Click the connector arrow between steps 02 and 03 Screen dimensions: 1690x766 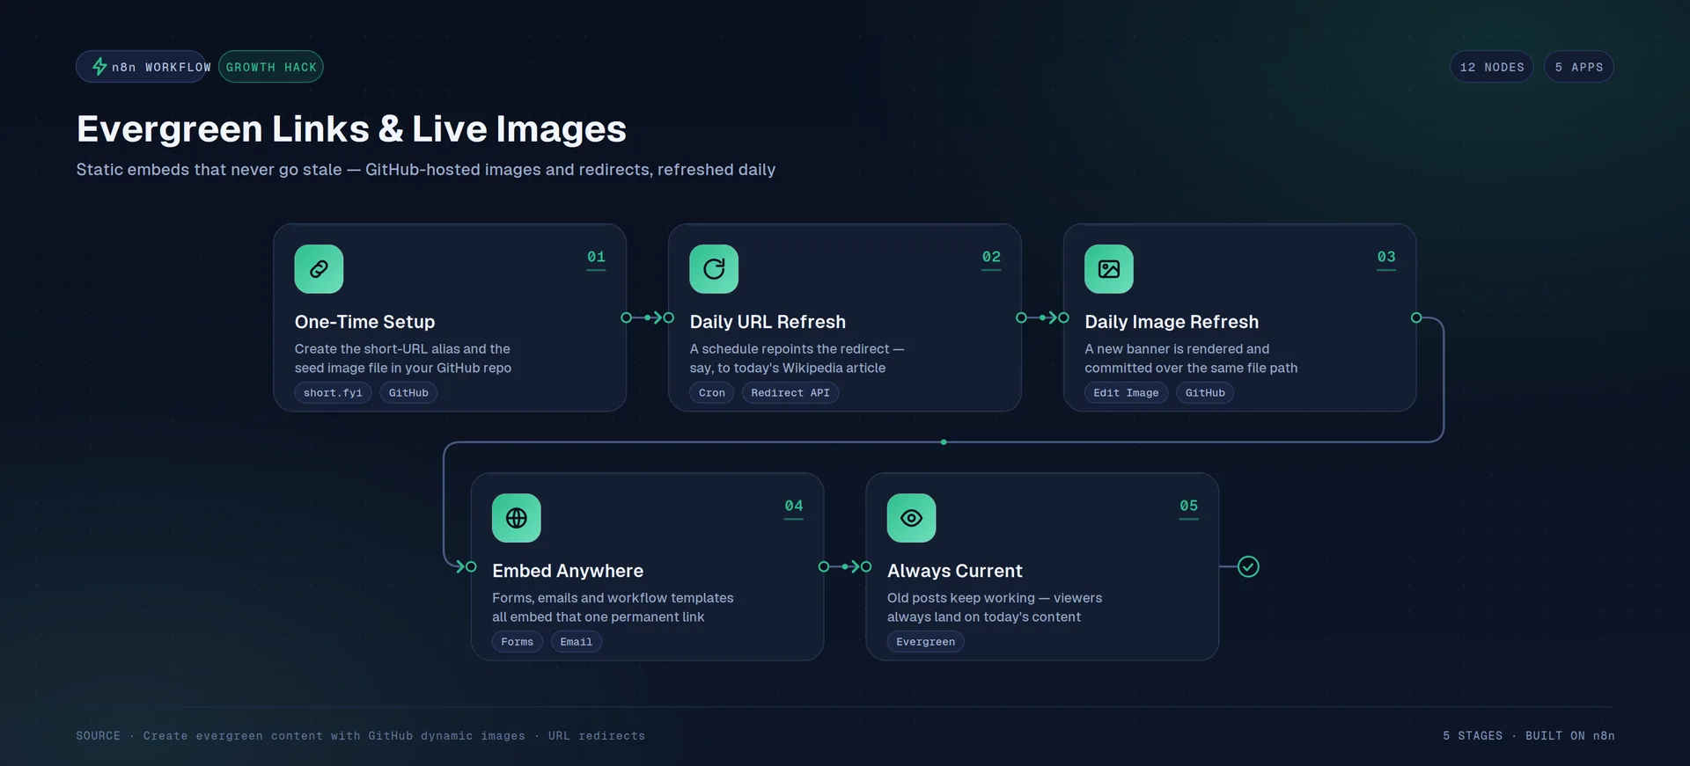[x=1043, y=317]
